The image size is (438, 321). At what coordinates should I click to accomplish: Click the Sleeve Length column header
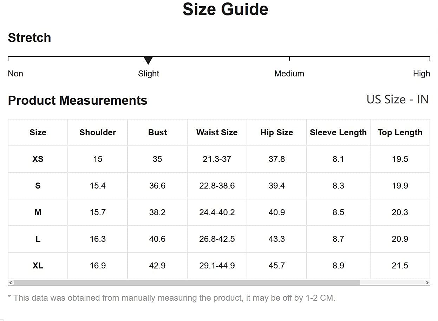coord(338,132)
